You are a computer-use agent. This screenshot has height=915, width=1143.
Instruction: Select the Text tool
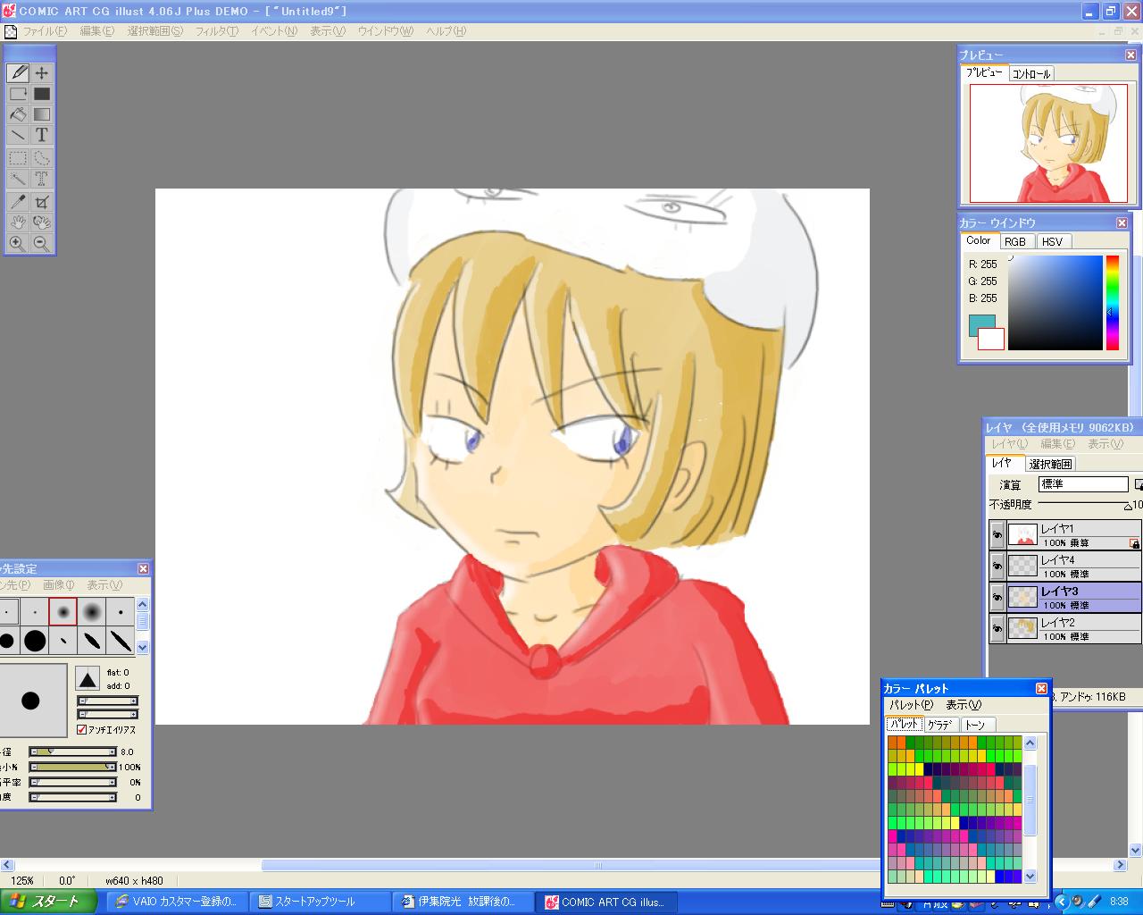click(42, 135)
